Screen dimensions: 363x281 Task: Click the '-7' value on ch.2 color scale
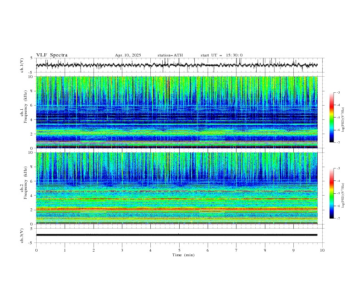click(338, 219)
